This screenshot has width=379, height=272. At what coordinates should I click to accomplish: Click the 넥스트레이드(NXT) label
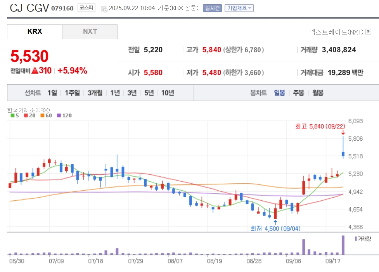(336, 32)
